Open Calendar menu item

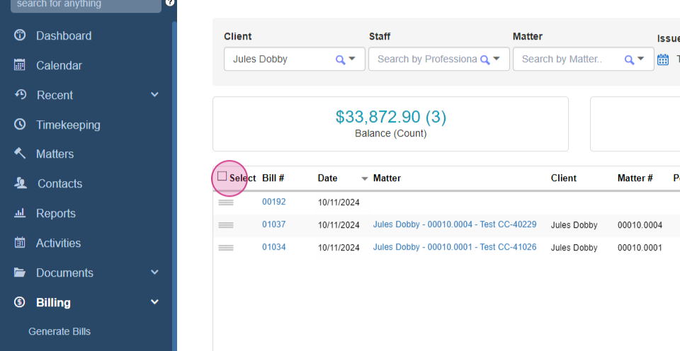point(59,65)
